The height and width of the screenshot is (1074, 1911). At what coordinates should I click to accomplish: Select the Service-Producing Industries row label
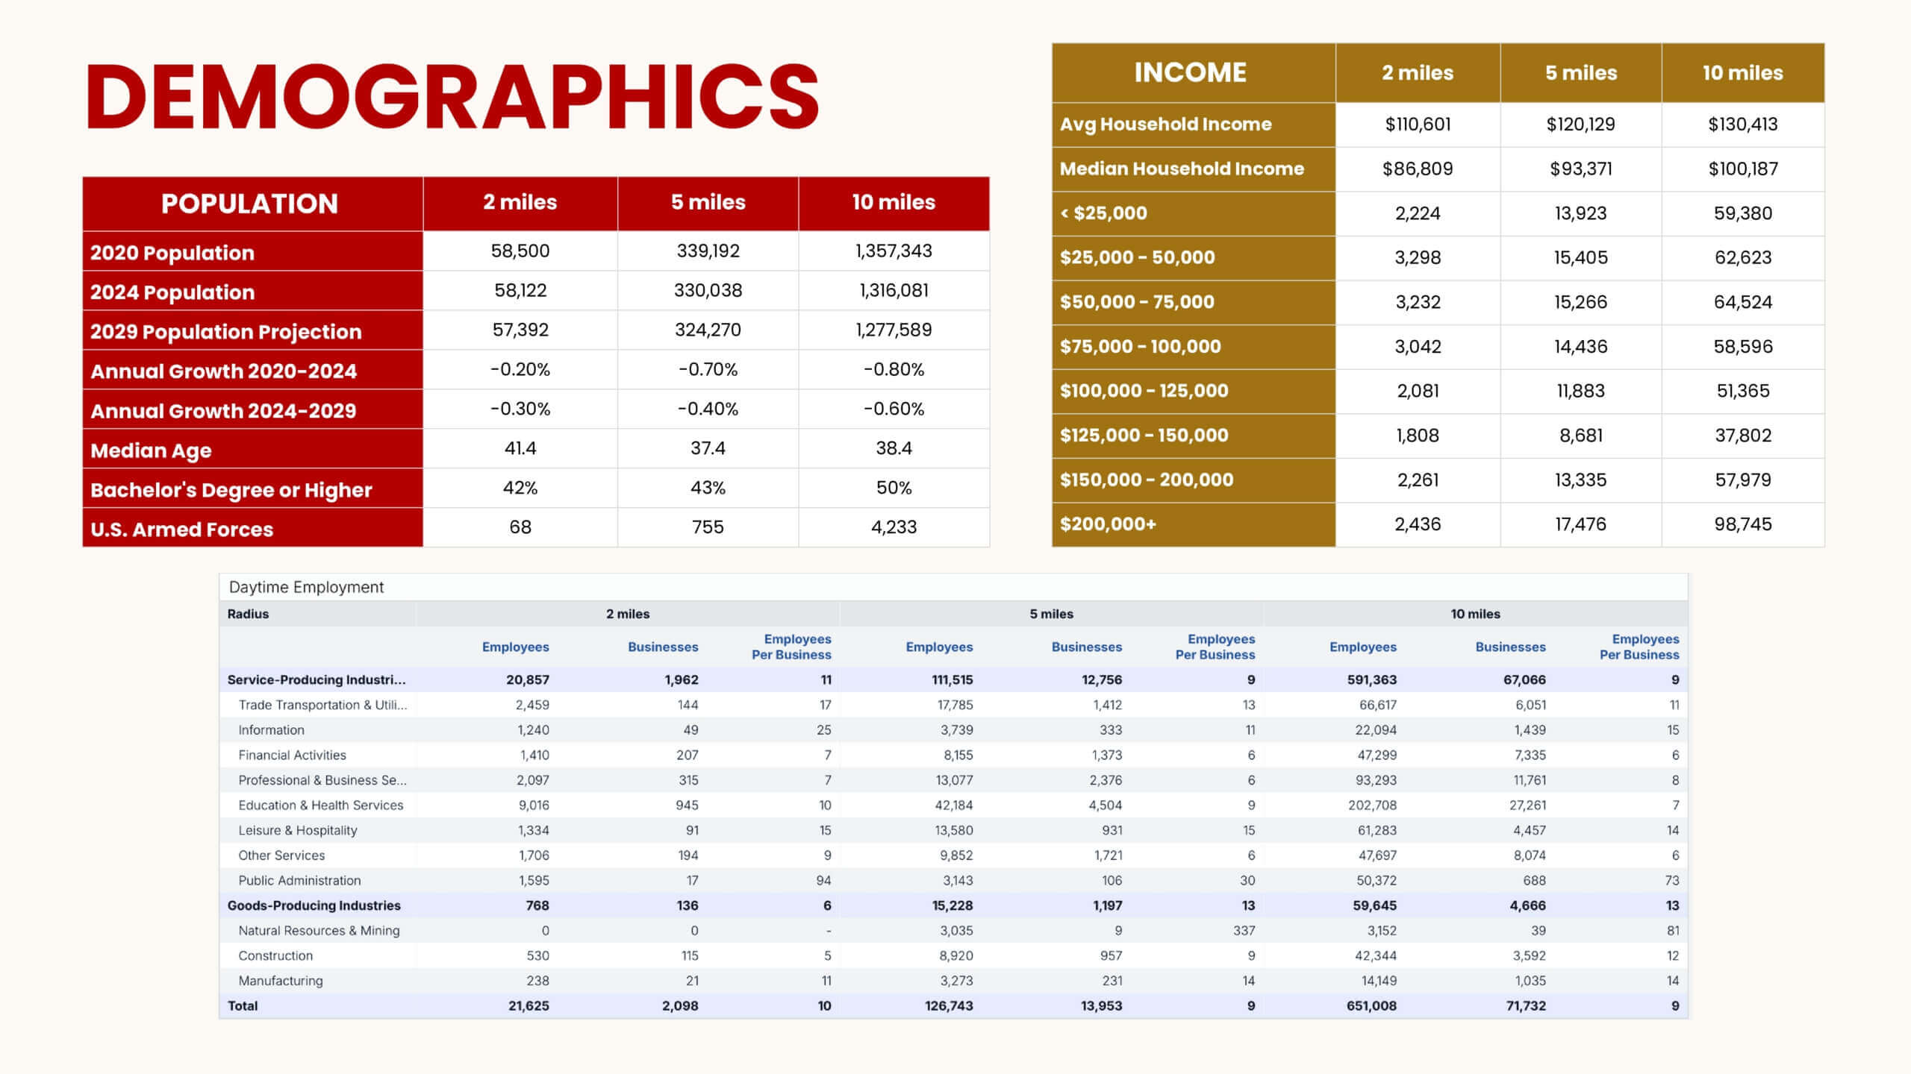[x=317, y=679]
